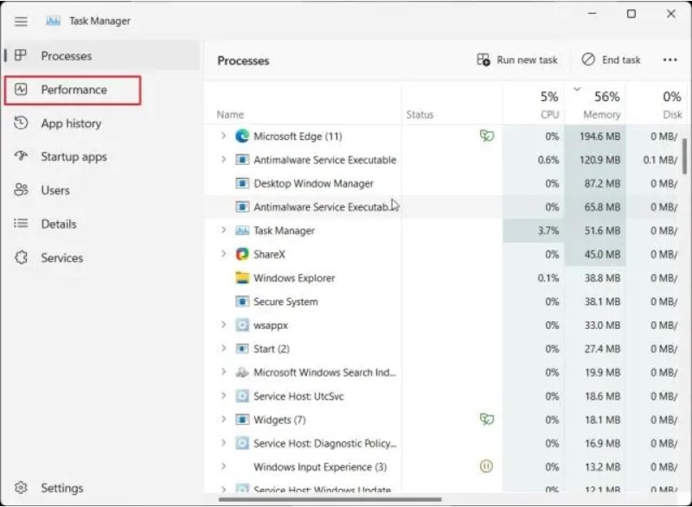Select the Desktop Window Manager process row
692x507 pixels.
(313, 184)
